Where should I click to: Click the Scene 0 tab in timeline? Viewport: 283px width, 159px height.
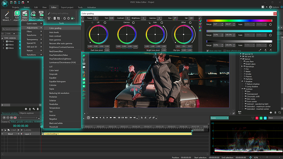[x=5, y=122]
